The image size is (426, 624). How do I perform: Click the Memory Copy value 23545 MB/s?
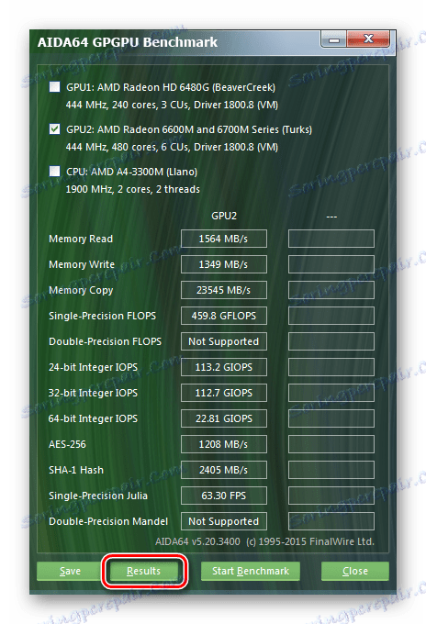(224, 290)
